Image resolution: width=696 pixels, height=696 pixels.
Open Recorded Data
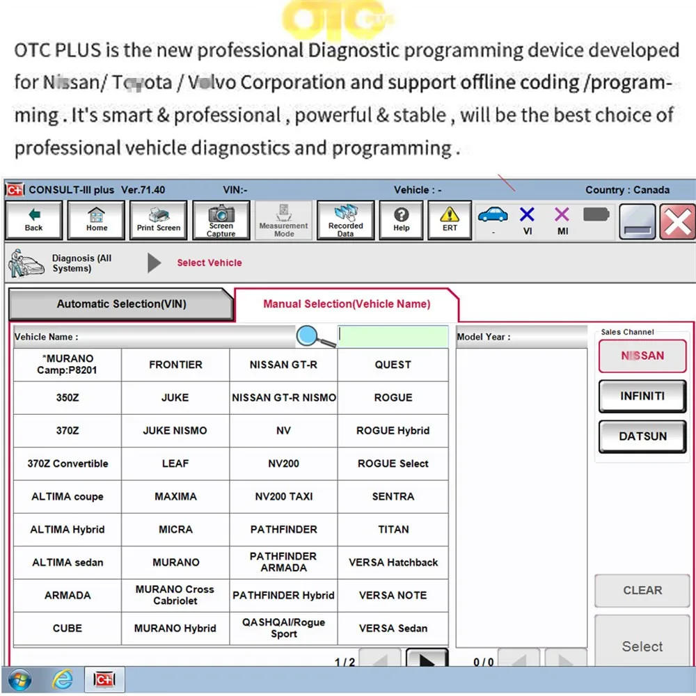(x=345, y=220)
